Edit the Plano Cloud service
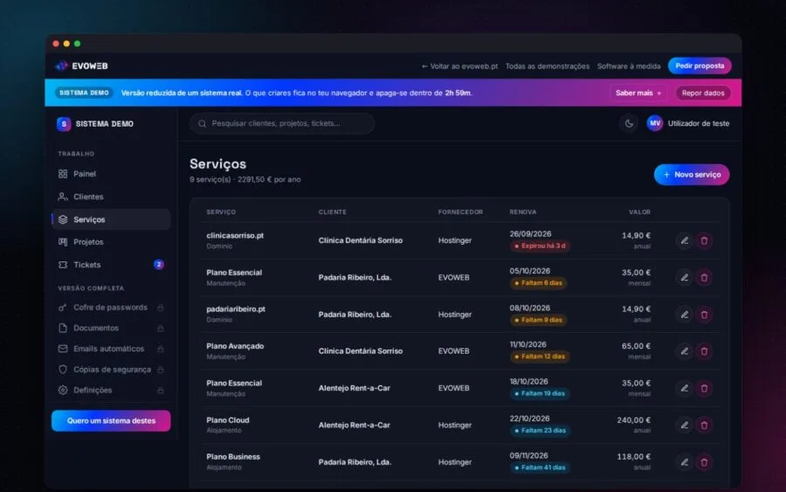This screenshot has width=786, height=492. (x=684, y=426)
